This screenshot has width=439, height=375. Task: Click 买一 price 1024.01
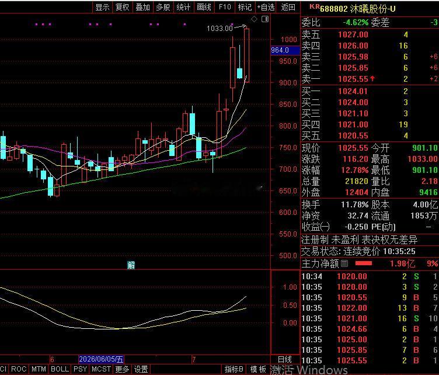point(353,91)
